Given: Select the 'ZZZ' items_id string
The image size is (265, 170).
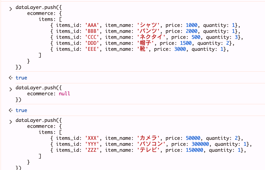Looking at the screenshot, I should 92,150.
